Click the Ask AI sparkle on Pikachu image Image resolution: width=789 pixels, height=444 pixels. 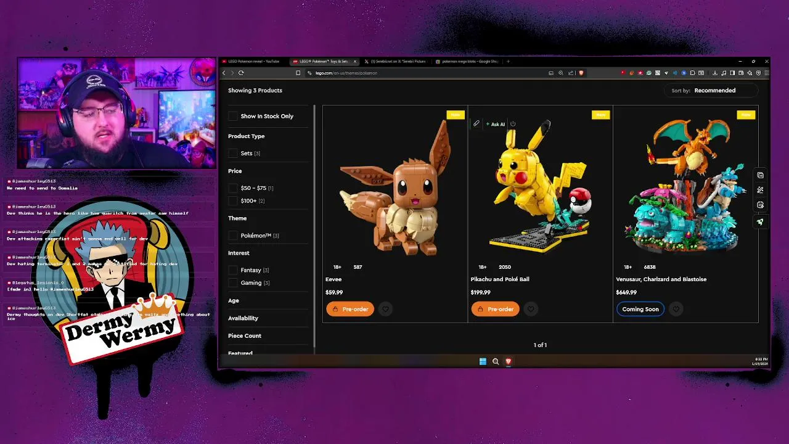pyautogui.click(x=496, y=124)
